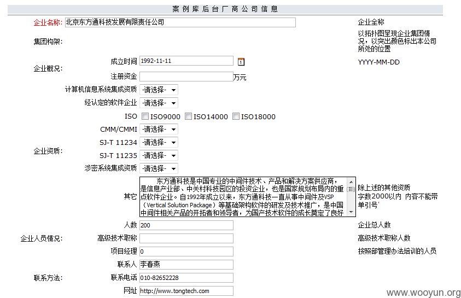Click the YYYY-MM-DD format hint
Screen dimensions: 461x298
click(378, 62)
